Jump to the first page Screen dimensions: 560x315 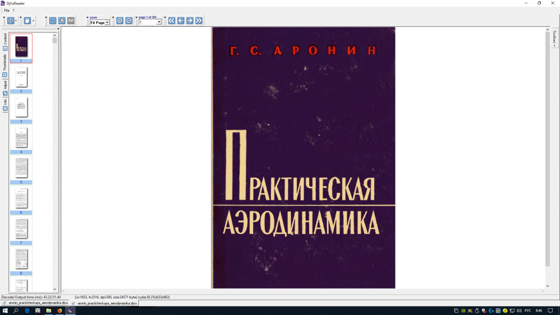[172, 21]
